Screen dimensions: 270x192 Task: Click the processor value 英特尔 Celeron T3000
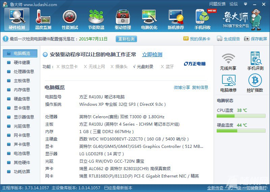[122, 117]
